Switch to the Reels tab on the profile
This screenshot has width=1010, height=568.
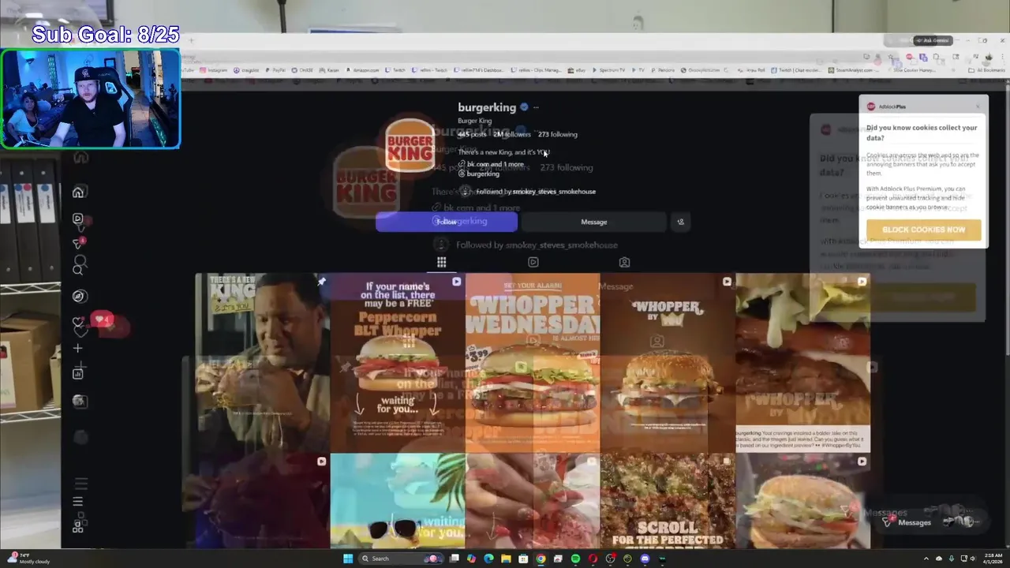[x=533, y=262]
